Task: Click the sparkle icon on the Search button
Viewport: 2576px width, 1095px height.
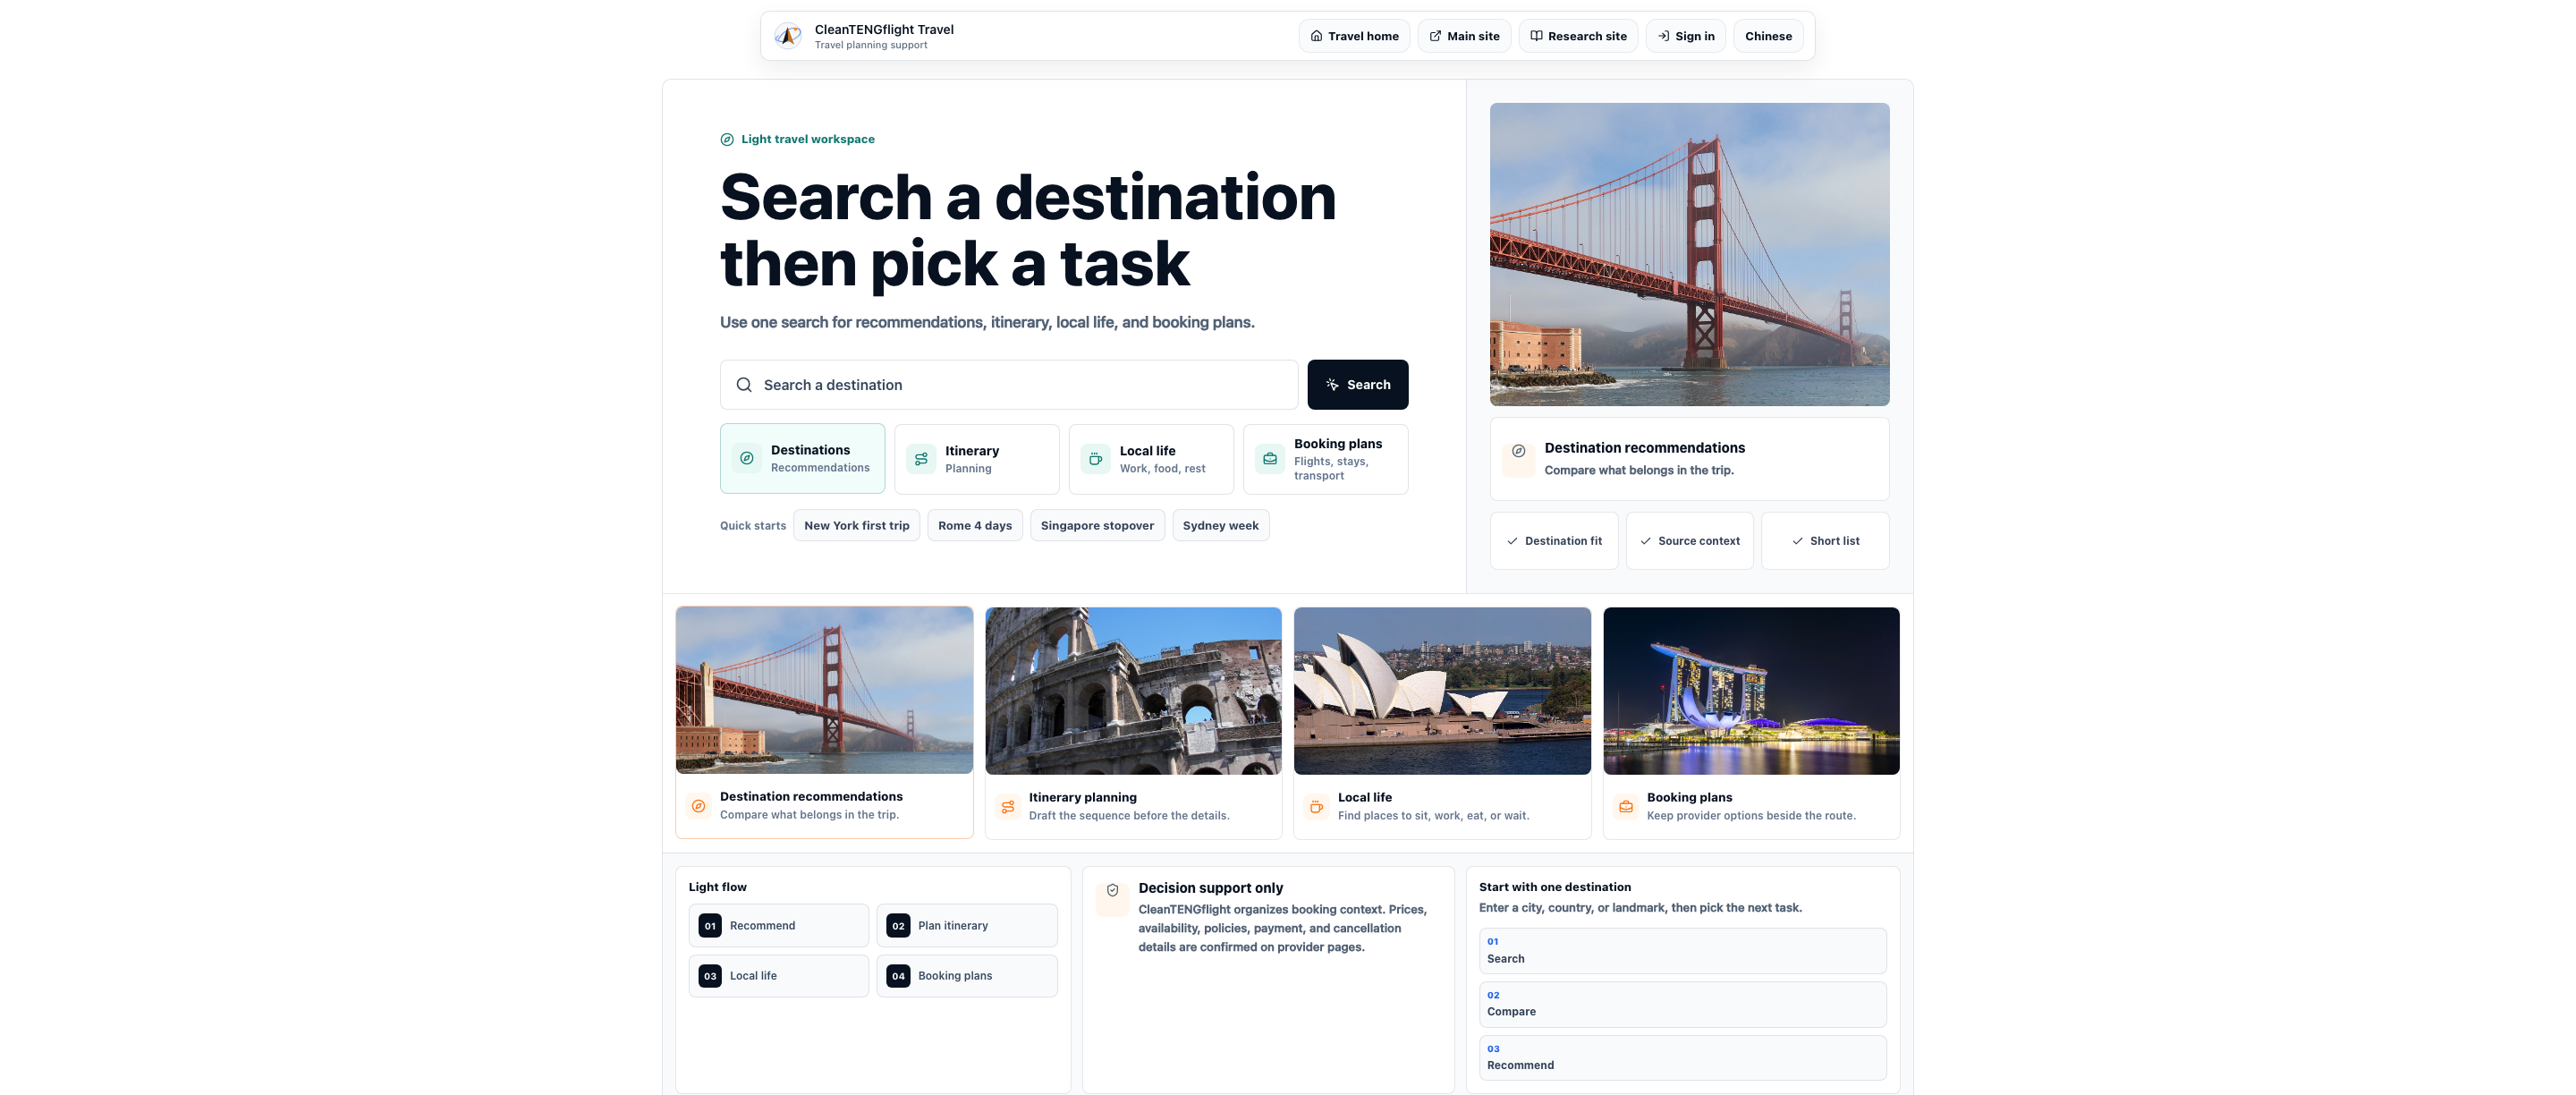Action: [x=1332, y=385]
